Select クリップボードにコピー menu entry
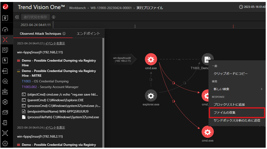Viewport: 267px width, 149px height. tap(231, 74)
